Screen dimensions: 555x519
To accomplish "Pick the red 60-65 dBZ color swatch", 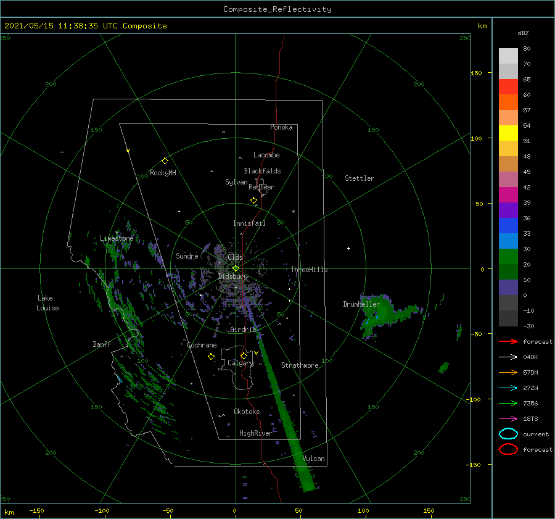I will click(x=508, y=87).
